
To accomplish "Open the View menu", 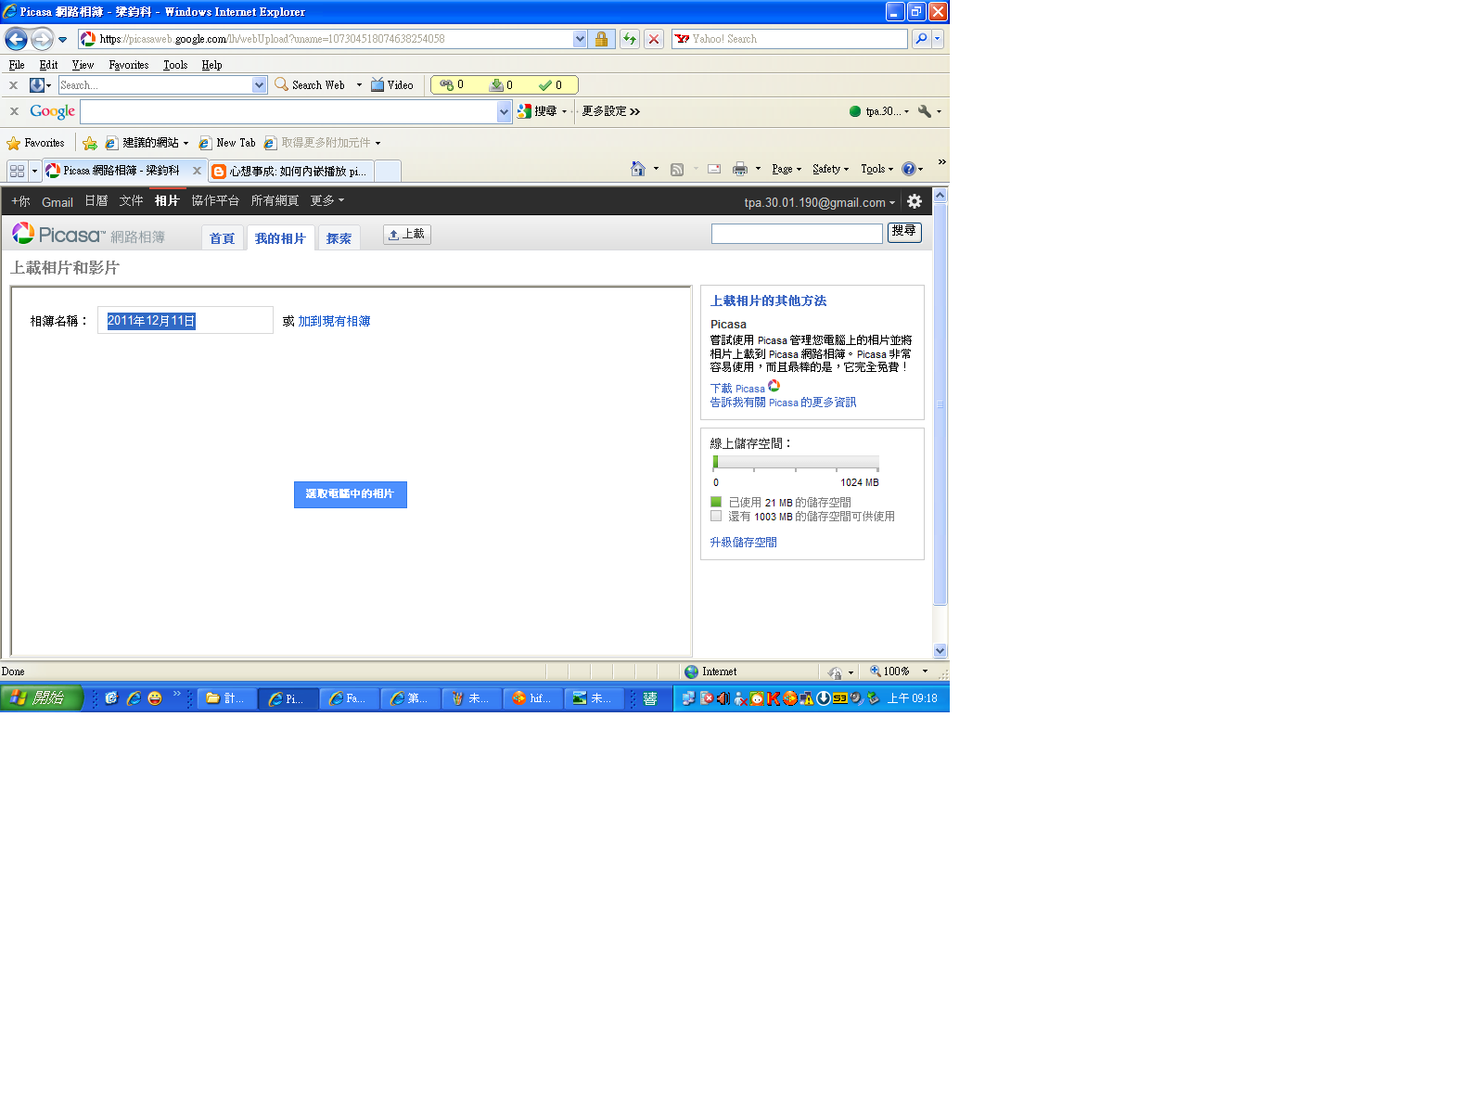I will point(83,65).
